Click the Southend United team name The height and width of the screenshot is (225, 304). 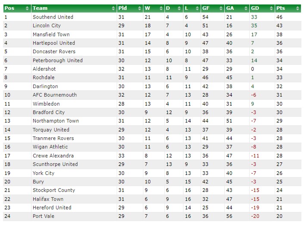pyautogui.click(x=53, y=17)
